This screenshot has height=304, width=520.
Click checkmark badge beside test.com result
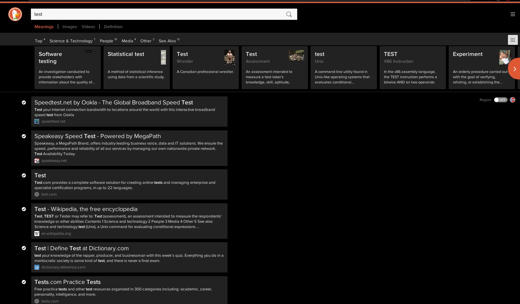click(x=24, y=175)
